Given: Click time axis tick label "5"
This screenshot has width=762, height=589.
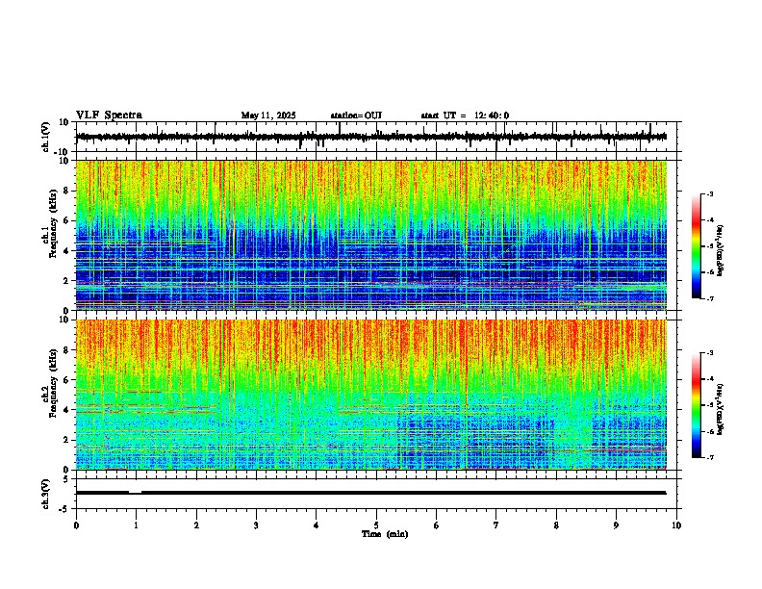Looking at the screenshot, I should pyautogui.click(x=376, y=525).
